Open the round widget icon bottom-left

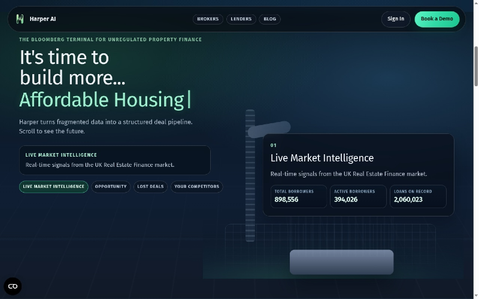click(x=13, y=286)
